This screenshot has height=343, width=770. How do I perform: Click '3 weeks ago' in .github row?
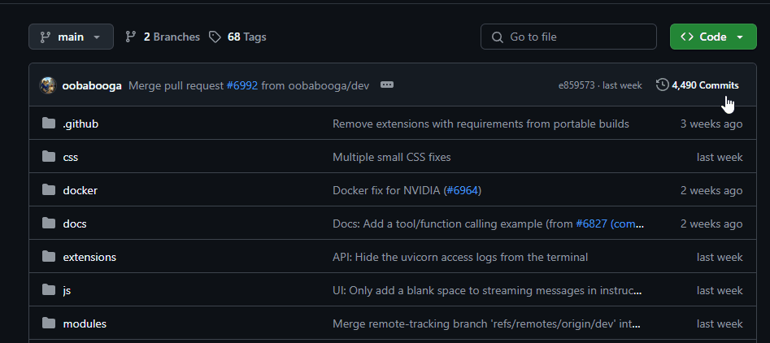[x=711, y=124]
